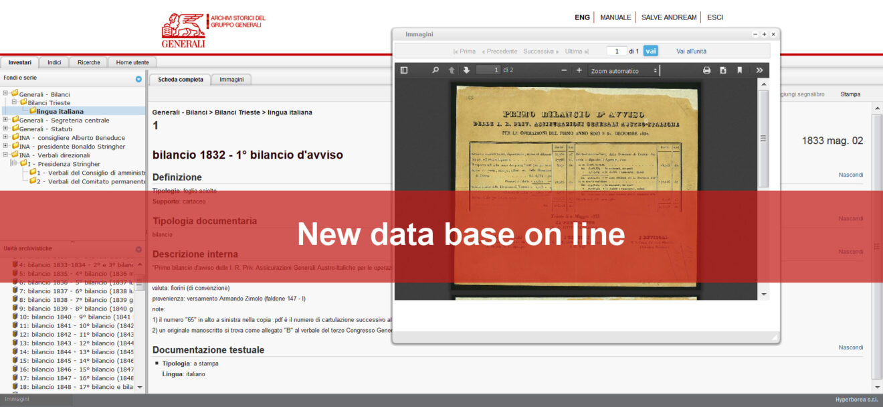Expand the Generali - Statuti folder
Screen dimensions: 883x407
coord(6,129)
